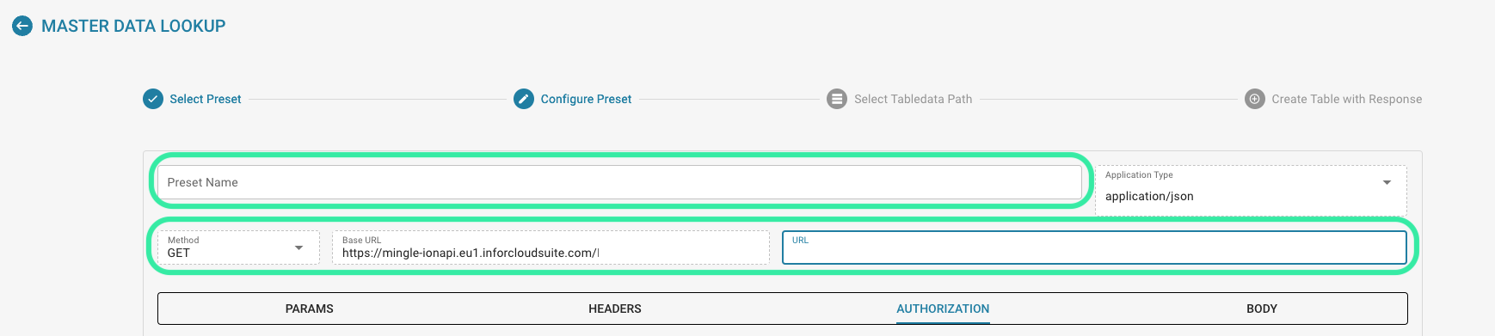Switch to the PARAMS tab
Viewport: 1495px width, 336px height.
[310, 309]
